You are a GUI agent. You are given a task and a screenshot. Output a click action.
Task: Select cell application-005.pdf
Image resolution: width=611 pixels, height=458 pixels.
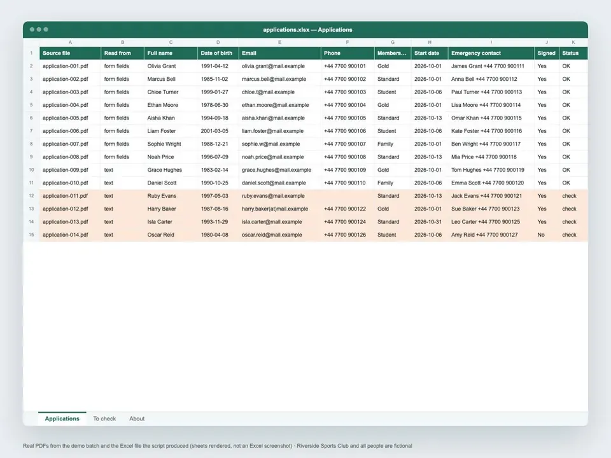[70, 118]
